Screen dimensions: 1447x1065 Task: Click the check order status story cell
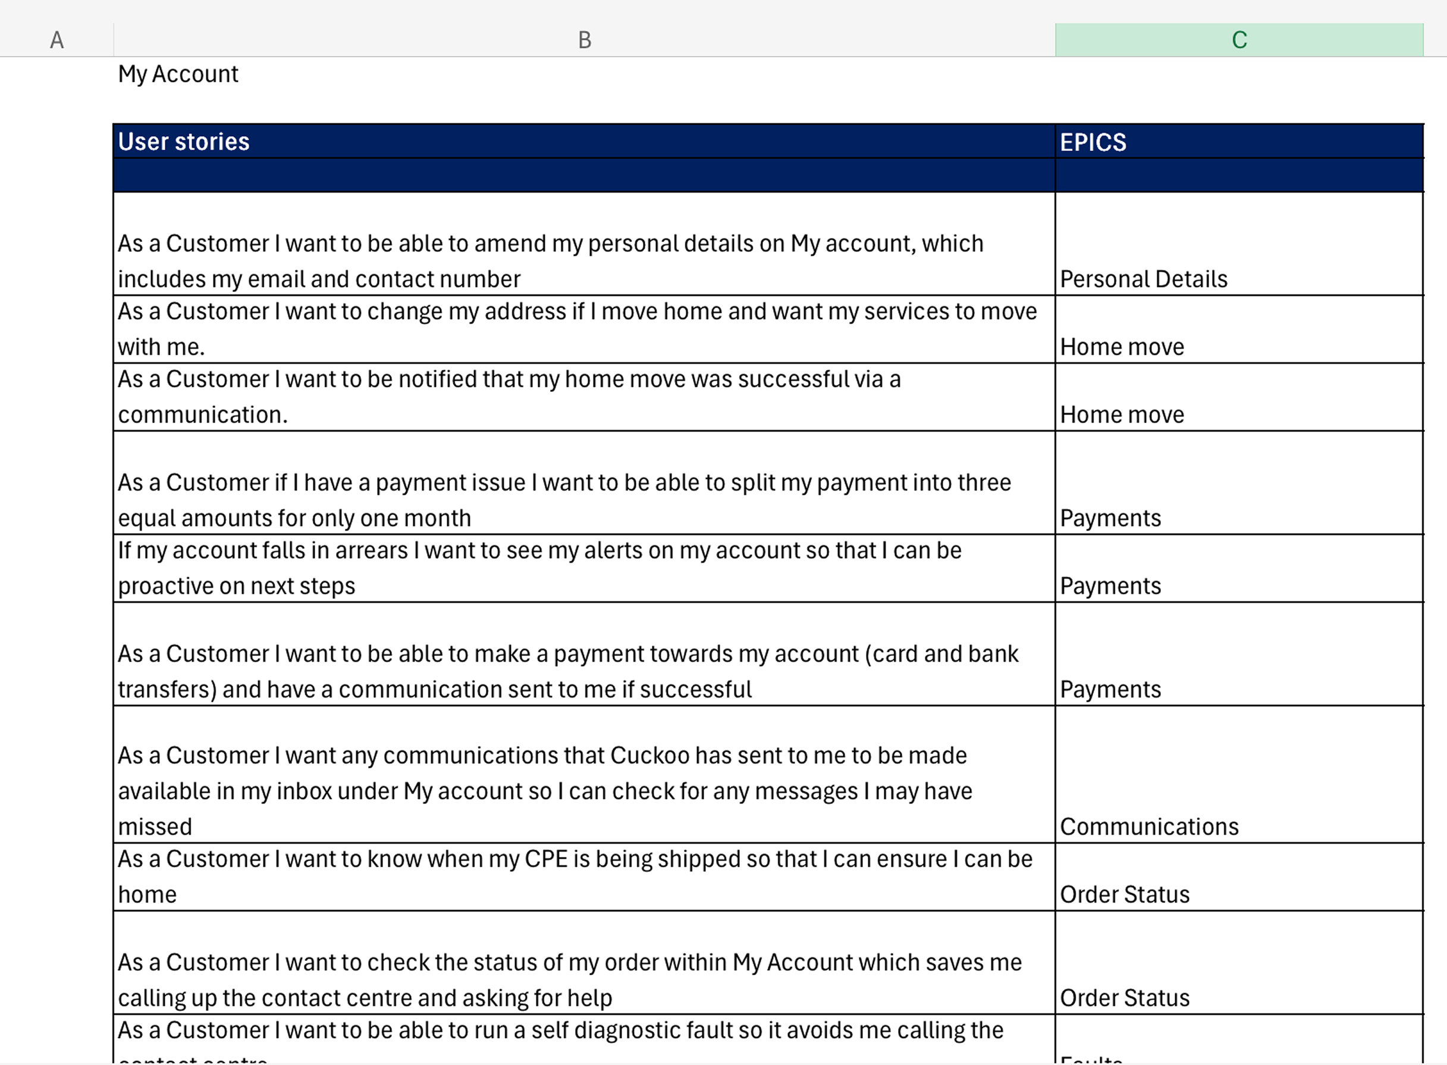tap(569, 979)
